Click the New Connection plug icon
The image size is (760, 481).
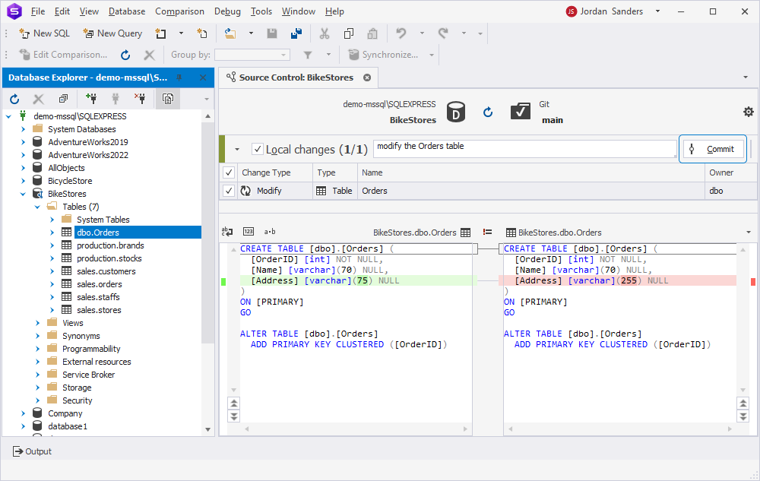tap(91, 99)
